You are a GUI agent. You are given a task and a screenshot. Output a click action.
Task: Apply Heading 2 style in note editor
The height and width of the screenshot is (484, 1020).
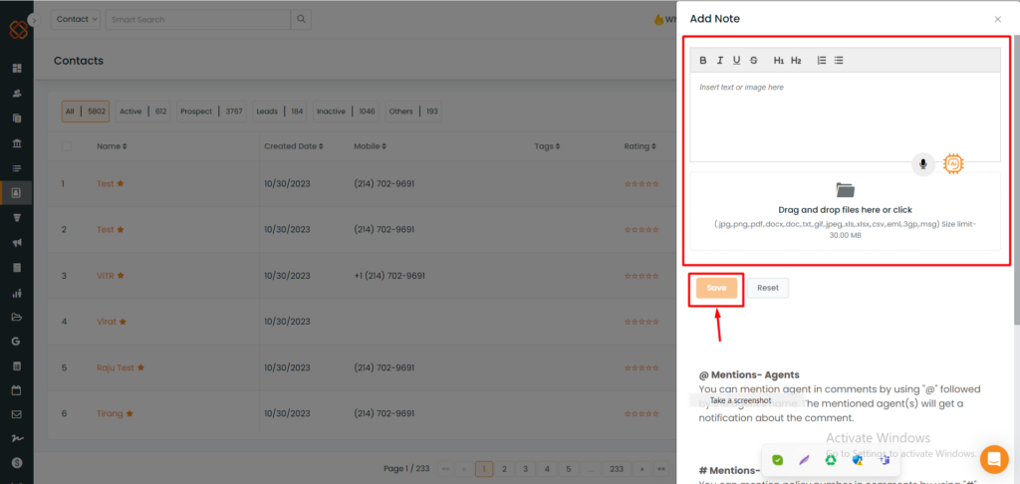coord(796,61)
